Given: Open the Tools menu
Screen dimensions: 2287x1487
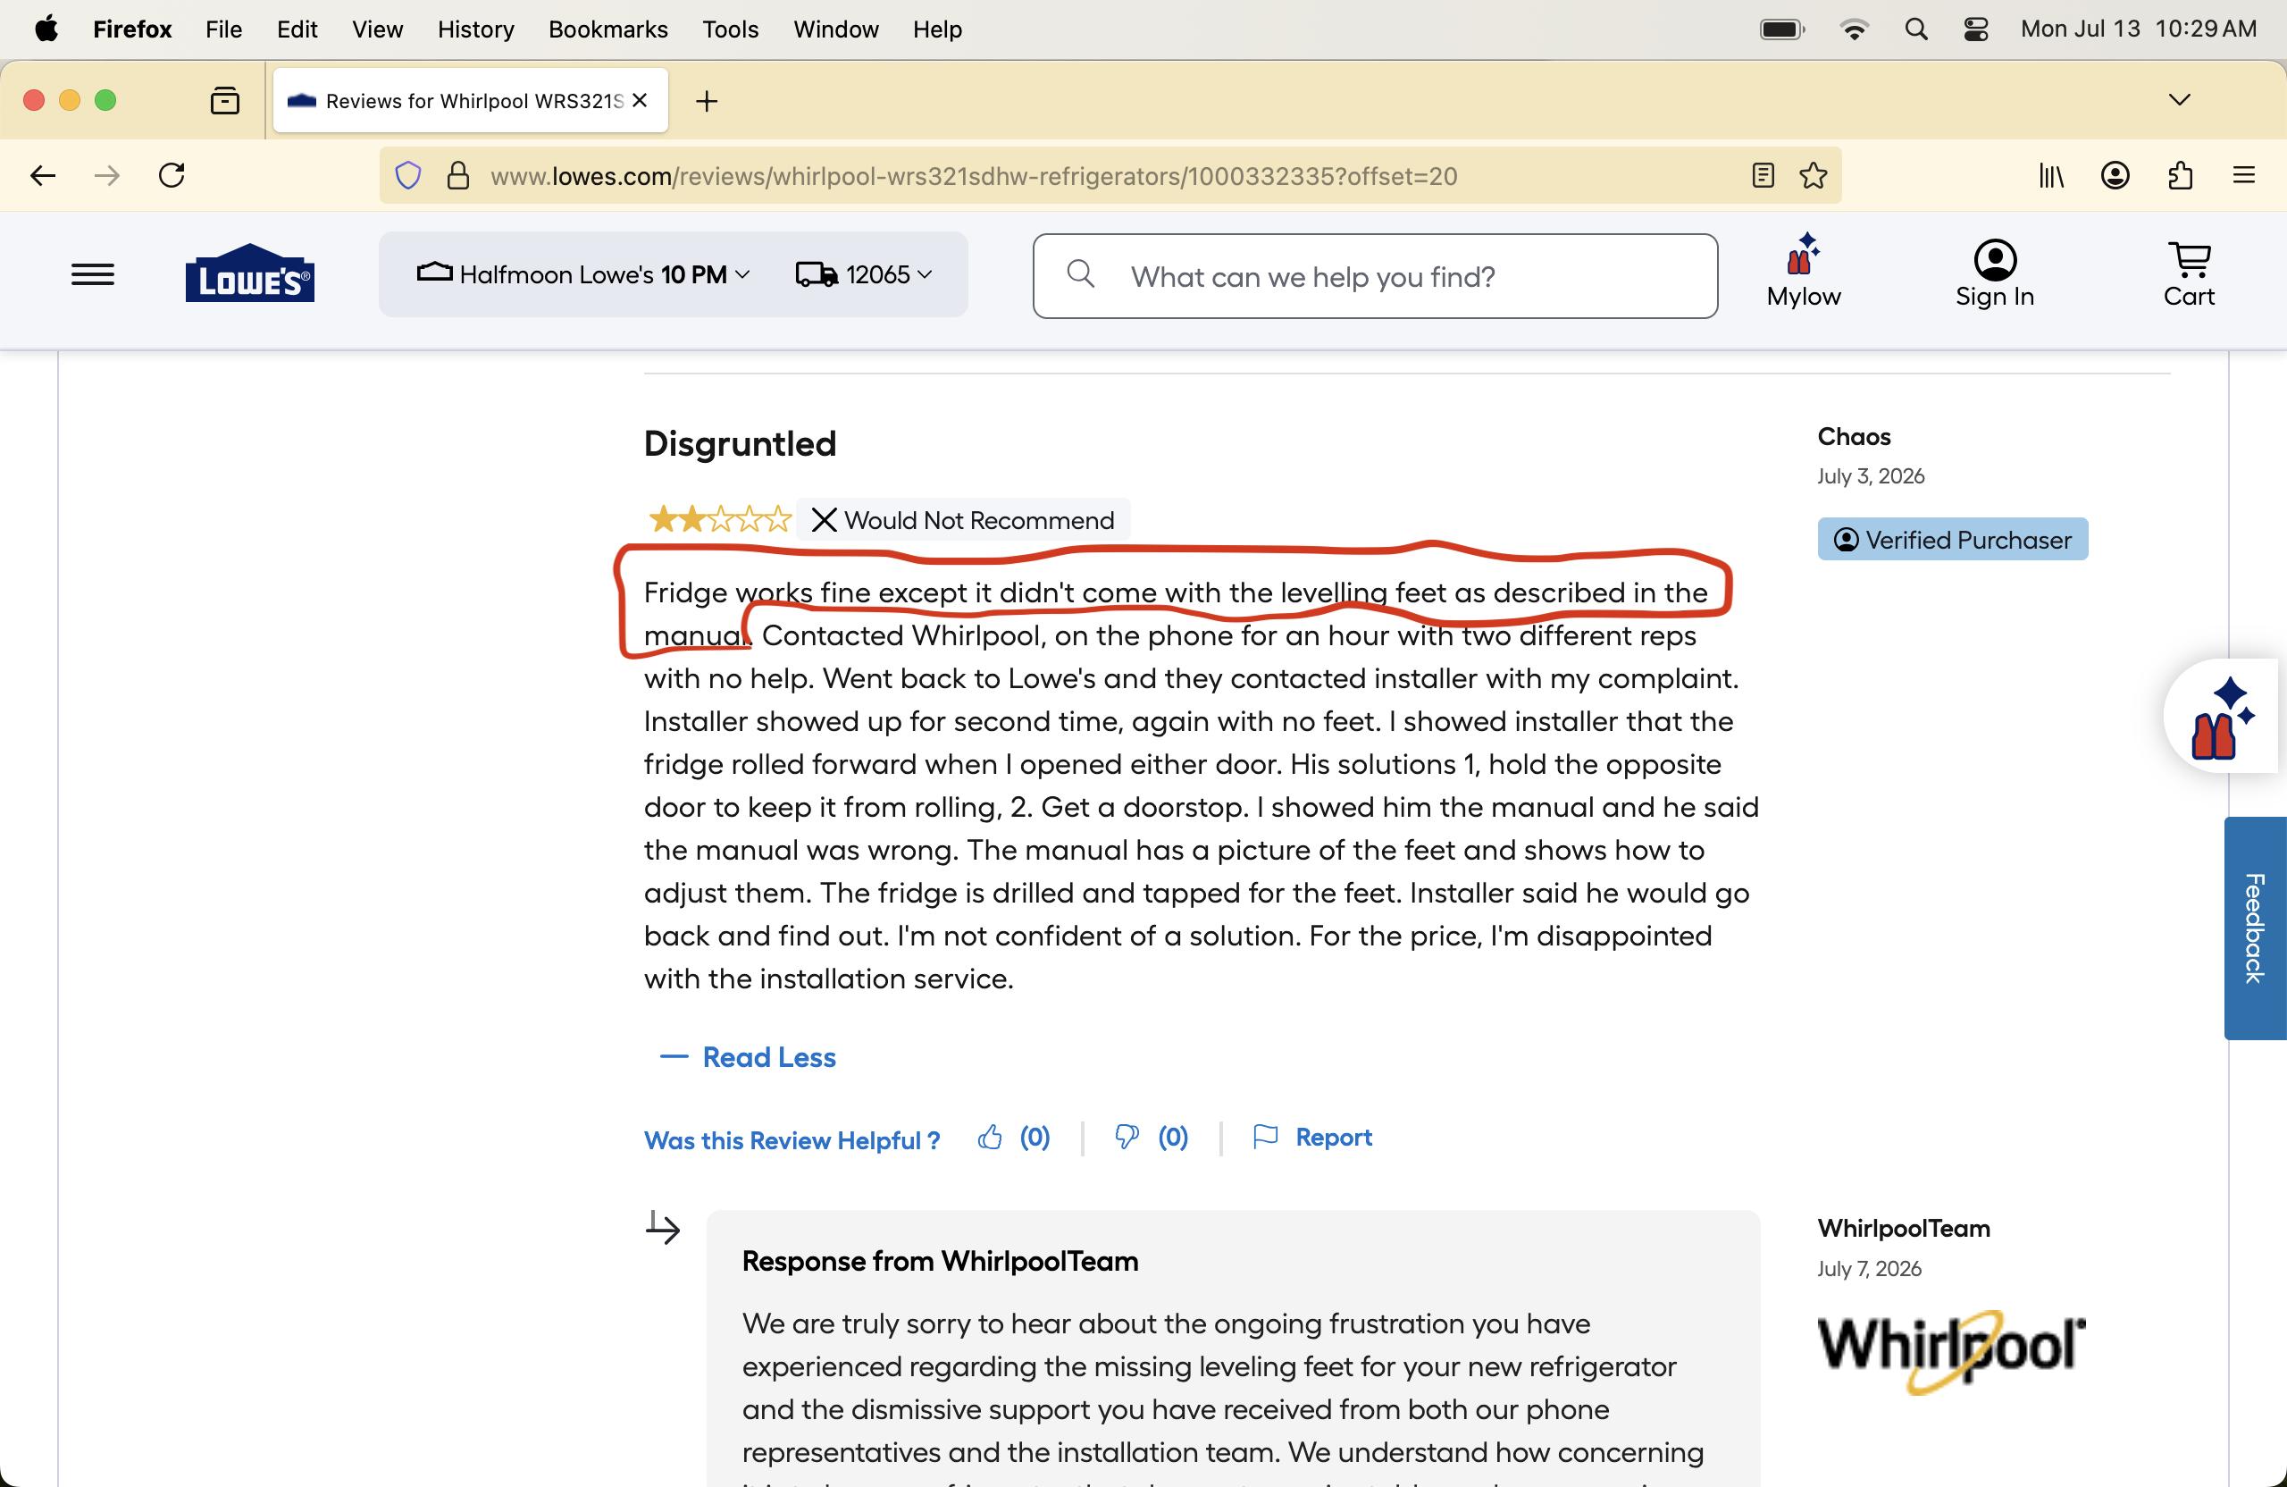Looking at the screenshot, I should (730, 29).
